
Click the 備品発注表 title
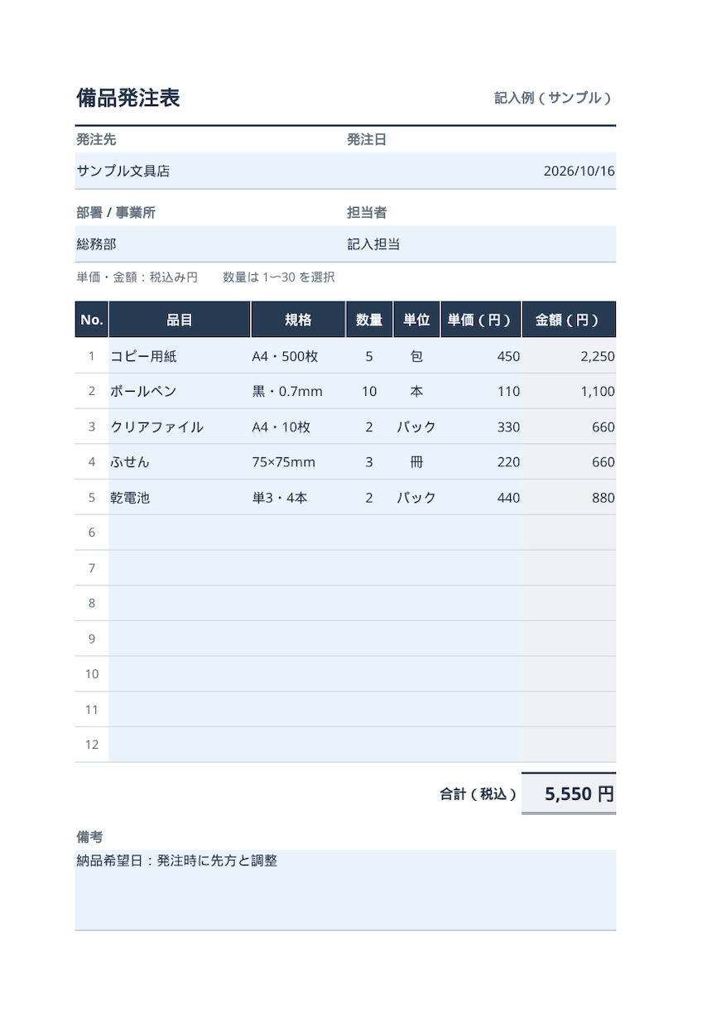(128, 98)
